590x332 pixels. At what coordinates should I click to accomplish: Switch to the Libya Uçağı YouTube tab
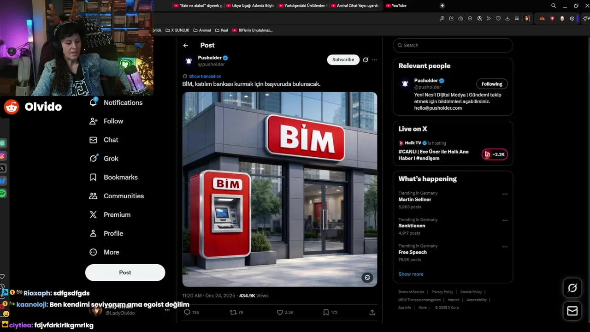click(250, 6)
